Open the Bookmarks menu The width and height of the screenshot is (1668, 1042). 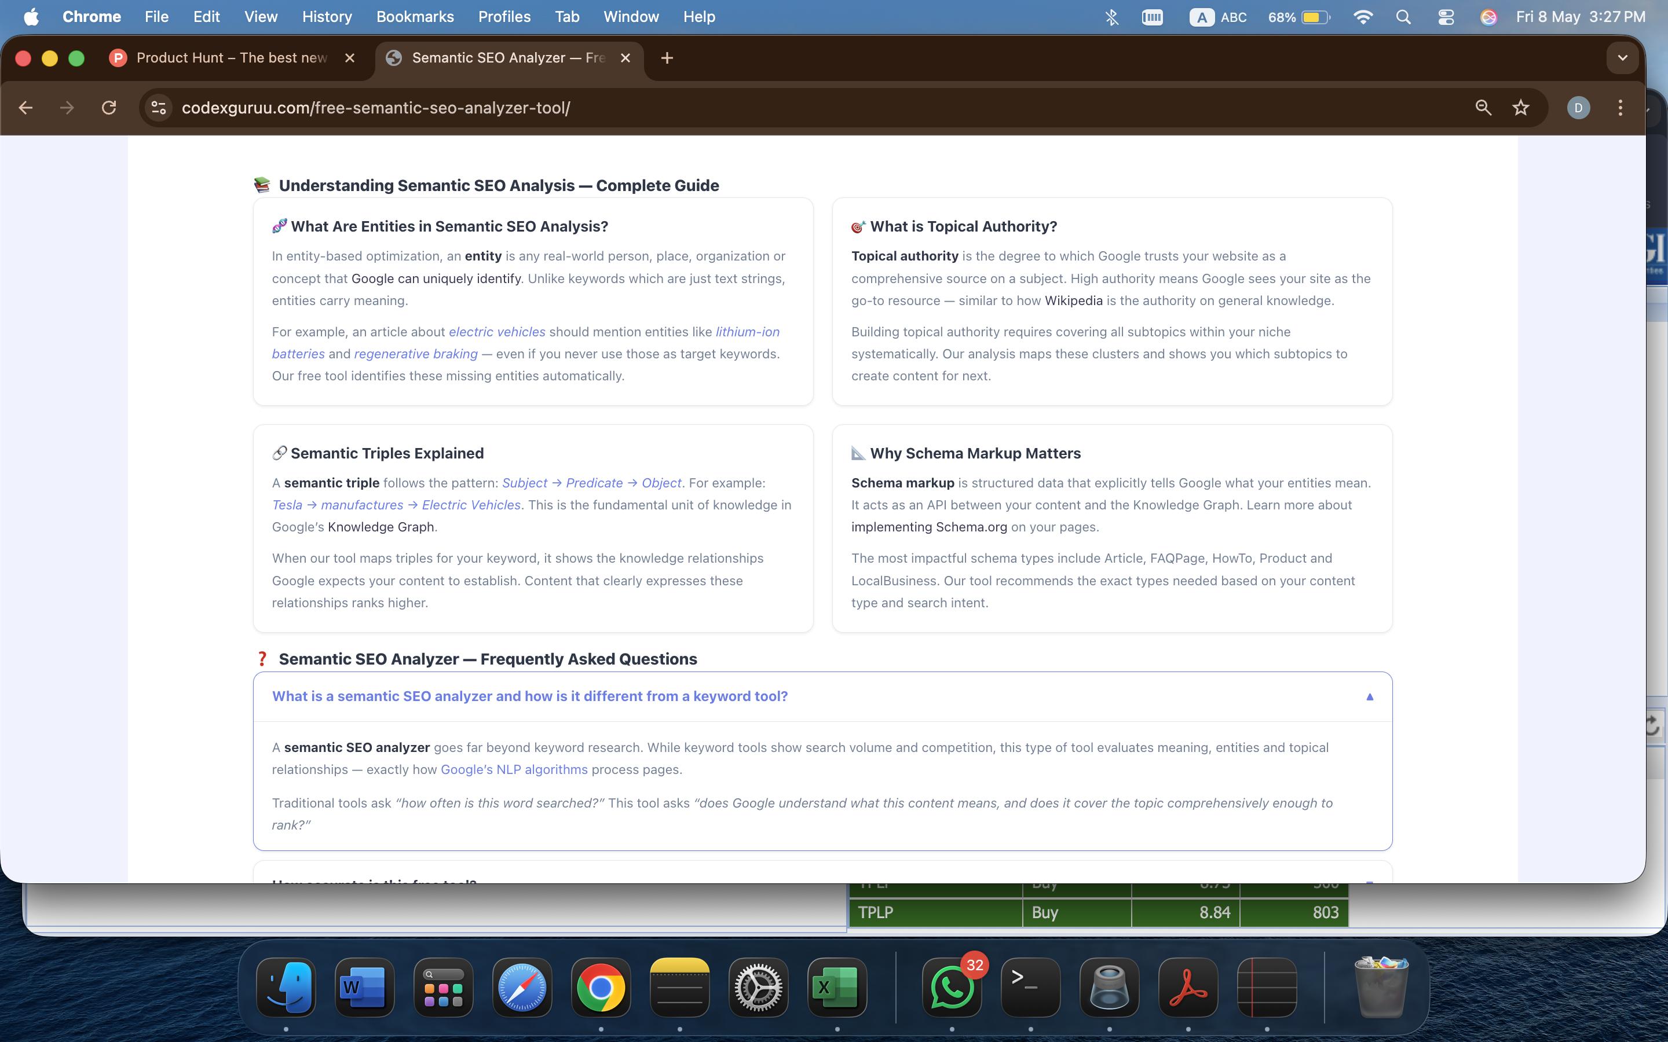click(415, 17)
